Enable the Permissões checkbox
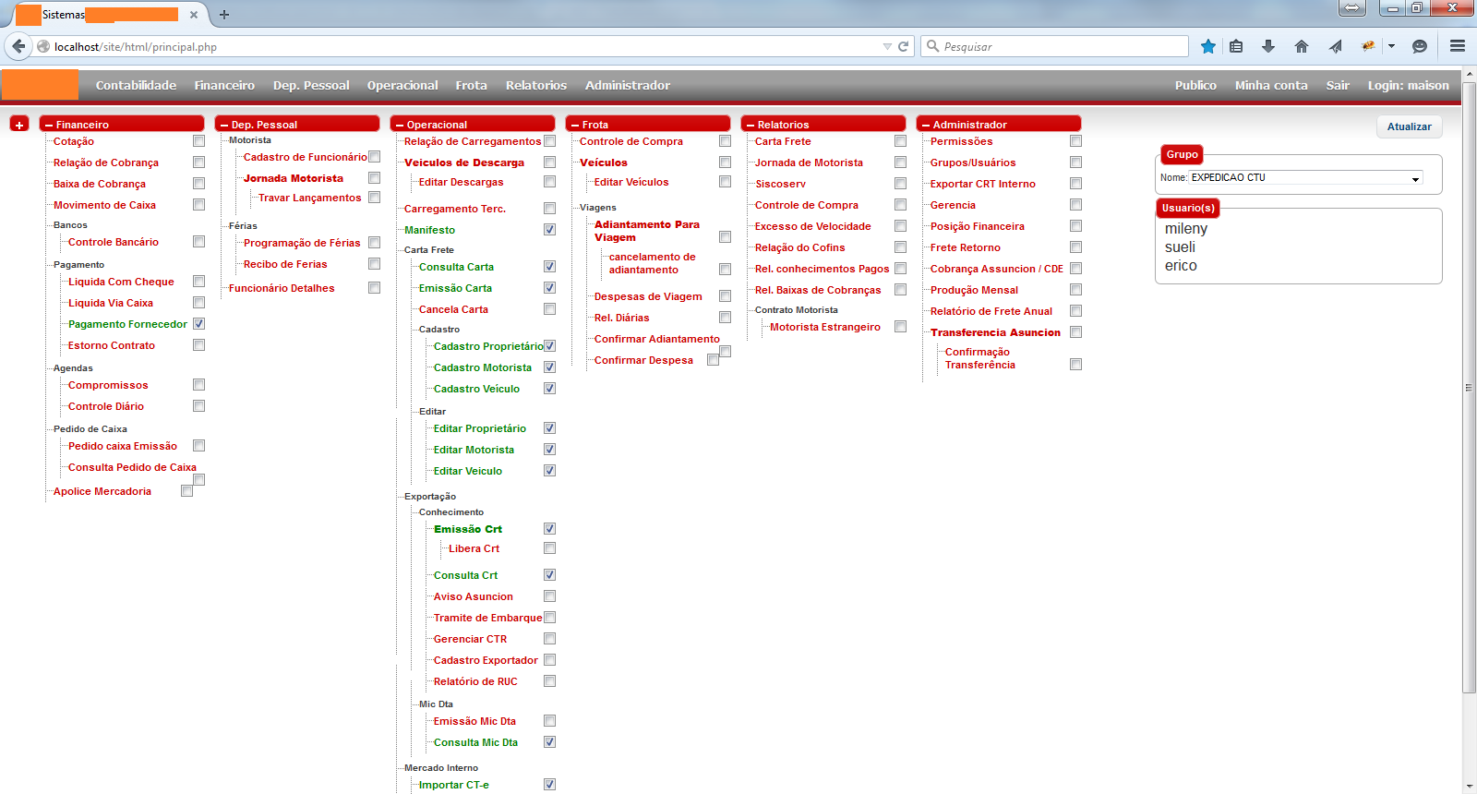The height and width of the screenshot is (794, 1477). [1075, 140]
